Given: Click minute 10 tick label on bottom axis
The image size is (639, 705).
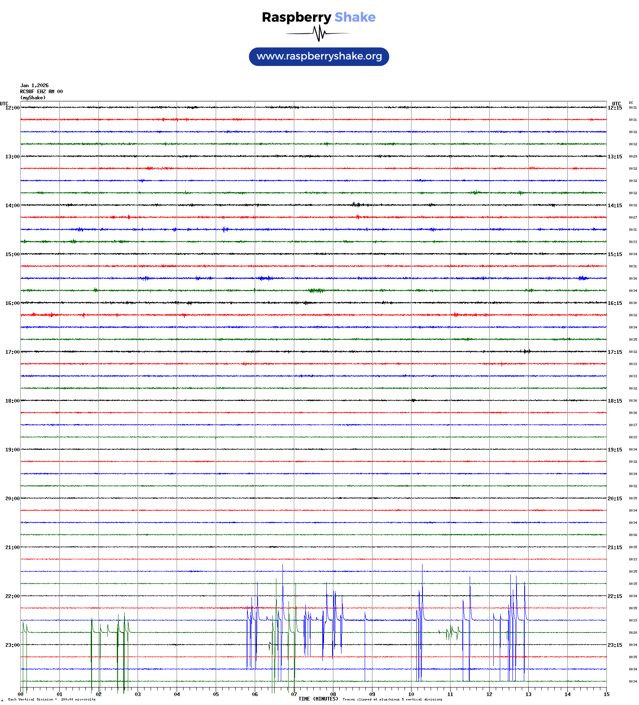Looking at the screenshot, I should [411, 694].
